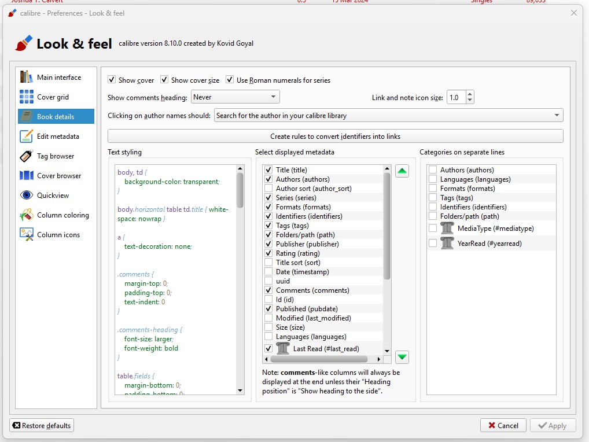The width and height of the screenshot is (589, 442).
Task: Click the Cancel button
Action: pyautogui.click(x=503, y=425)
